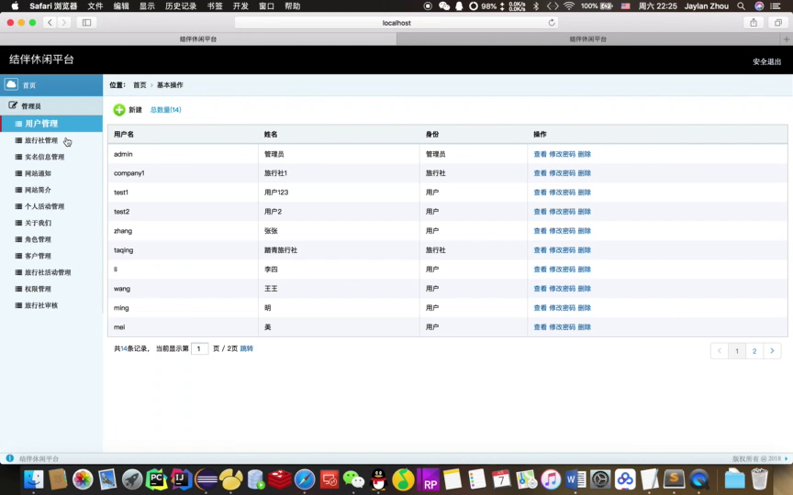
Task: Select pagination page 1
Action: click(x=737, y=350)
